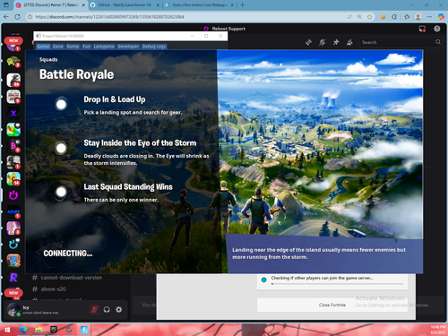Toggle the member list icon in Discord
The image size is (448, 336).
(349, 42)
